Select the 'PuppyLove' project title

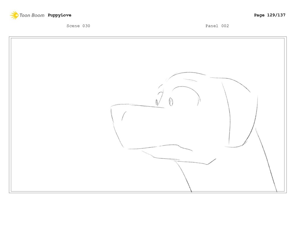click(x=60, y=15)
